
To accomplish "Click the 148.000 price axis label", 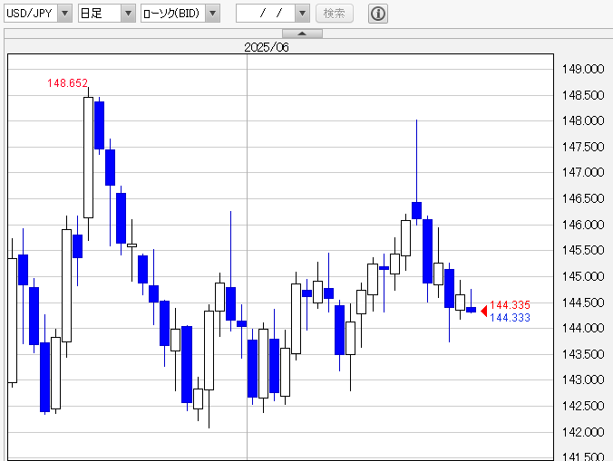I will click(583, 120).
